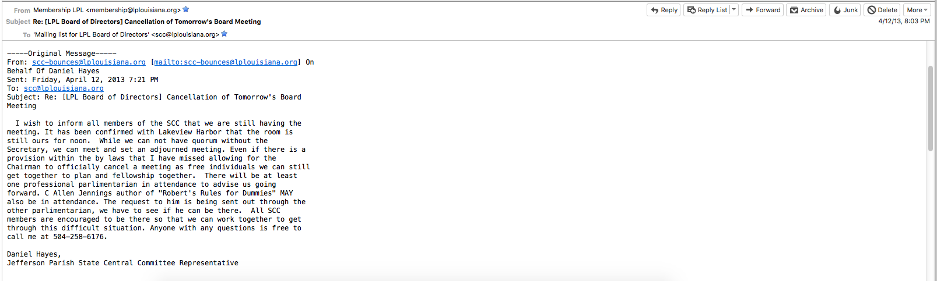Expand the More actions menu

tap(917, 10)
